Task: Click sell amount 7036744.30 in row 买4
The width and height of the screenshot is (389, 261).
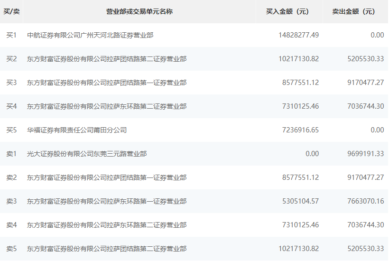Action: point(366,106)
